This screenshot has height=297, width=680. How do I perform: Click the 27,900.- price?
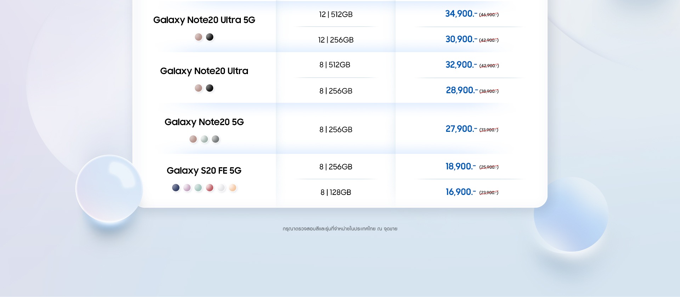(x=461, y=129)
